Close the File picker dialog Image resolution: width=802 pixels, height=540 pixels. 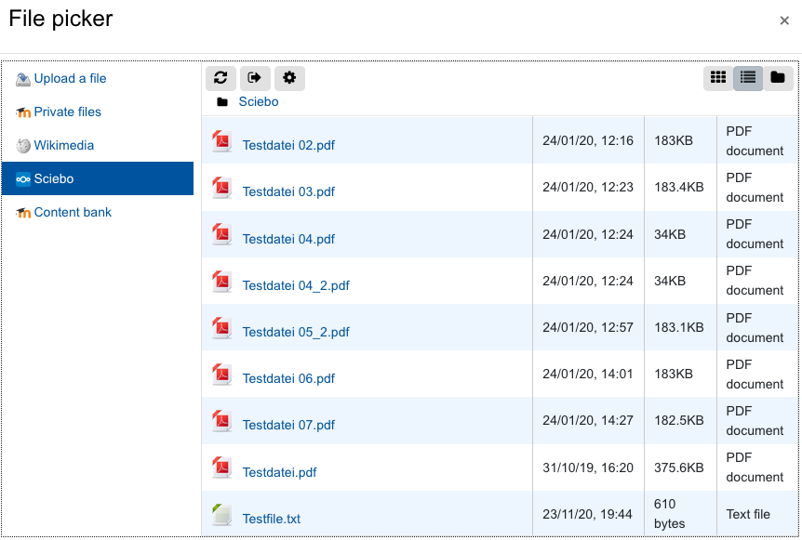coord(786,21)
